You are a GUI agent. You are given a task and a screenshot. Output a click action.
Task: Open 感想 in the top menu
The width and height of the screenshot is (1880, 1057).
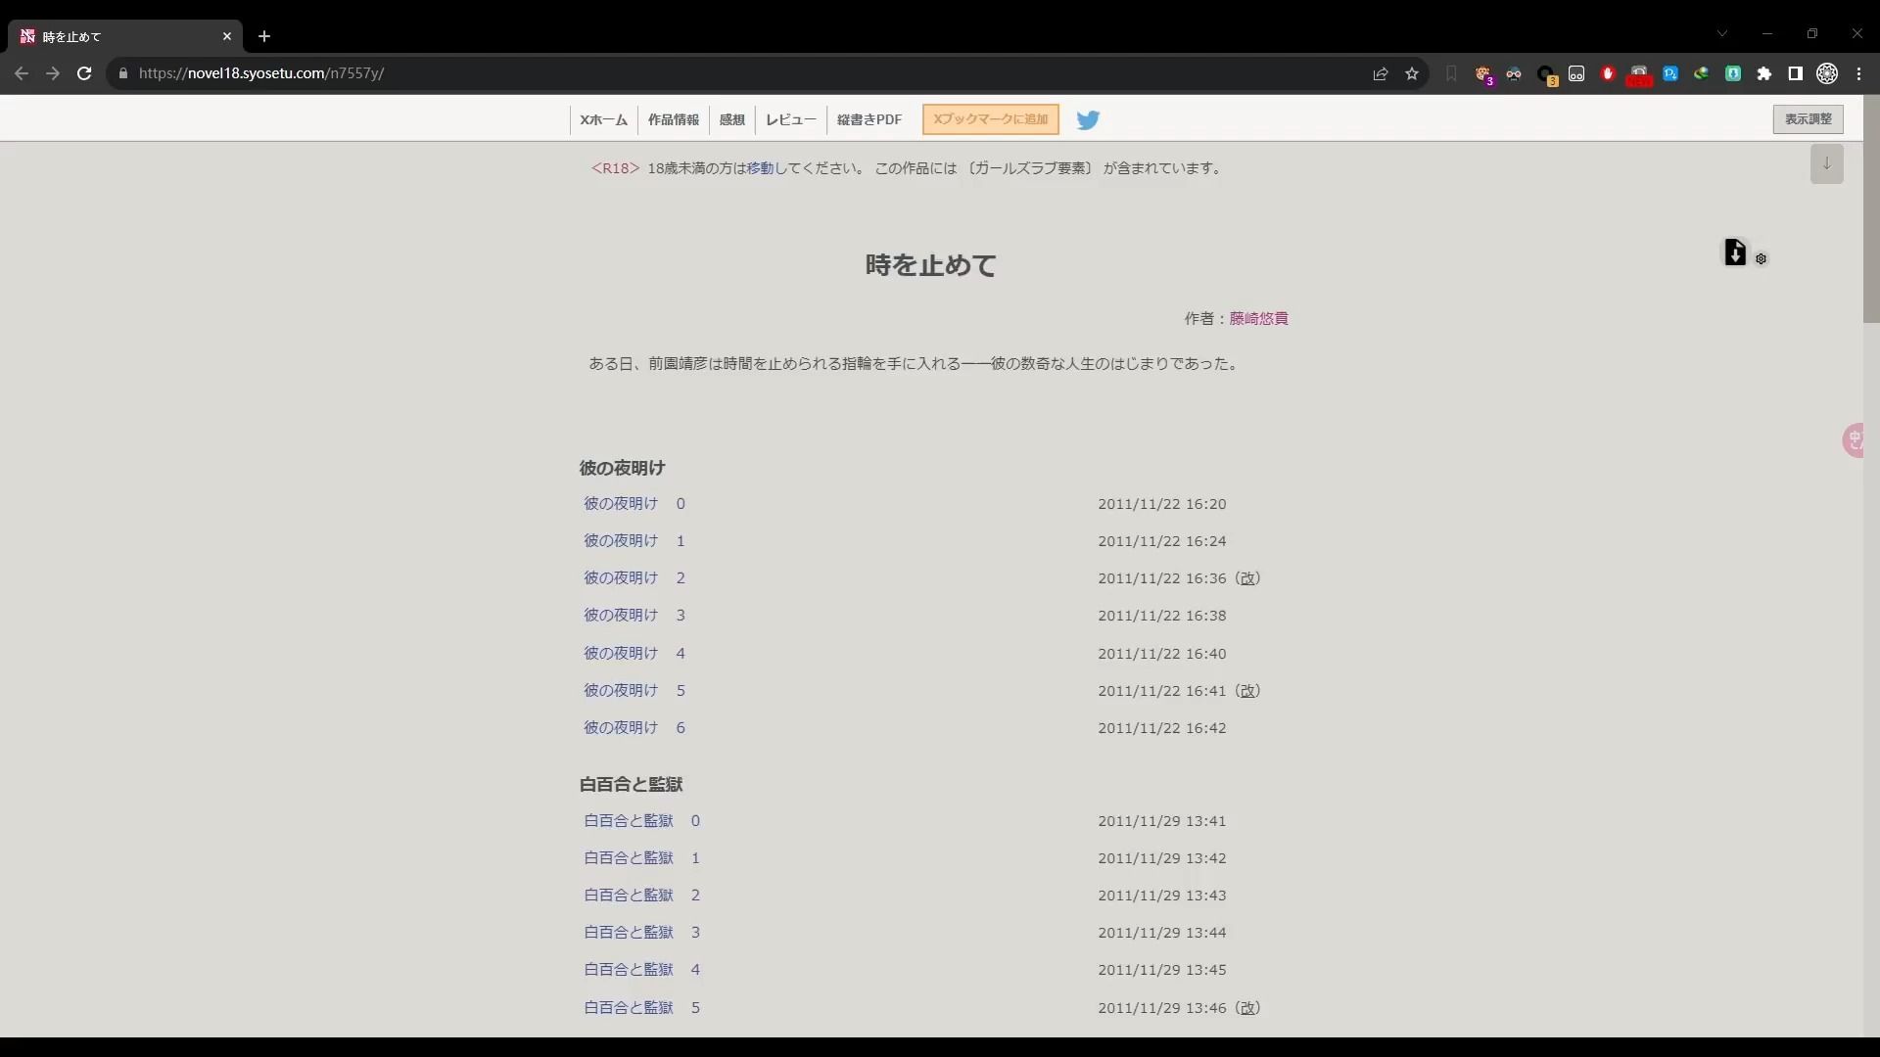[x=731, y=119]
